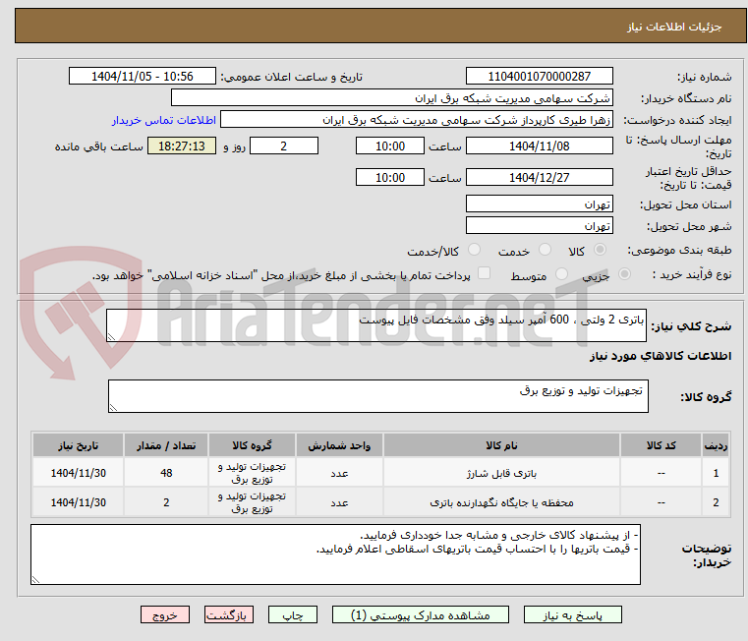
Task: Click the ردیف column header
Action: (716, 445)
